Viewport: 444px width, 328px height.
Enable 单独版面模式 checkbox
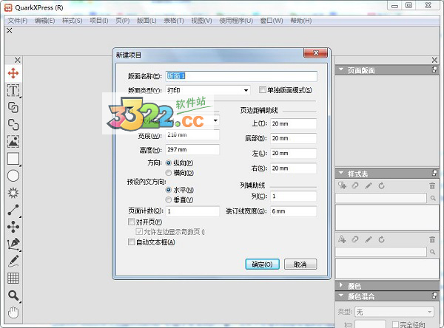pos(262,89)
